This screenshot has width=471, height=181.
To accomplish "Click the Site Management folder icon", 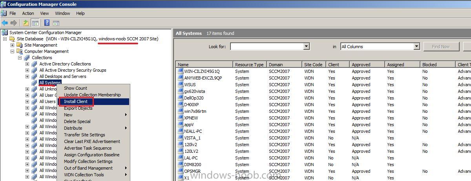I will (20, 45).
